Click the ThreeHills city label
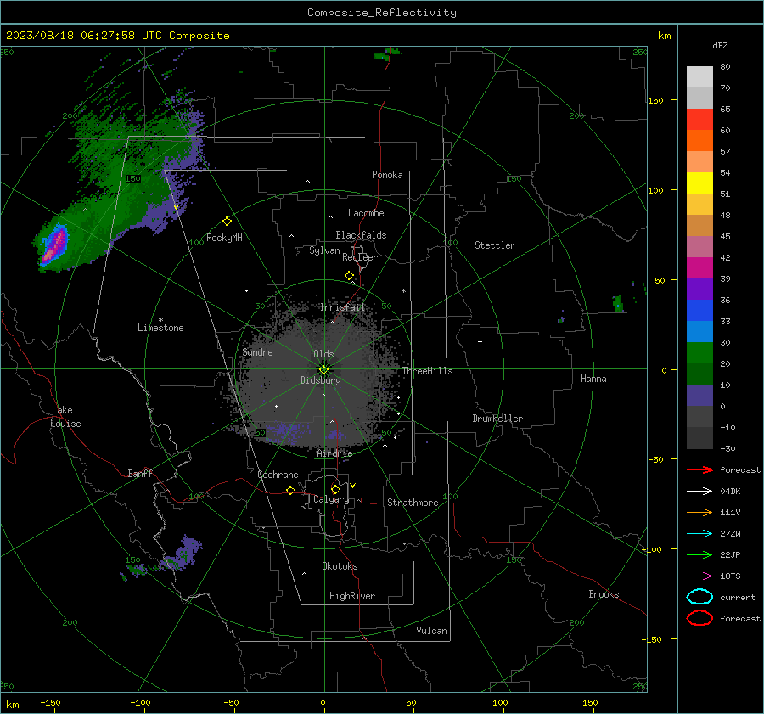 [427, 371]
